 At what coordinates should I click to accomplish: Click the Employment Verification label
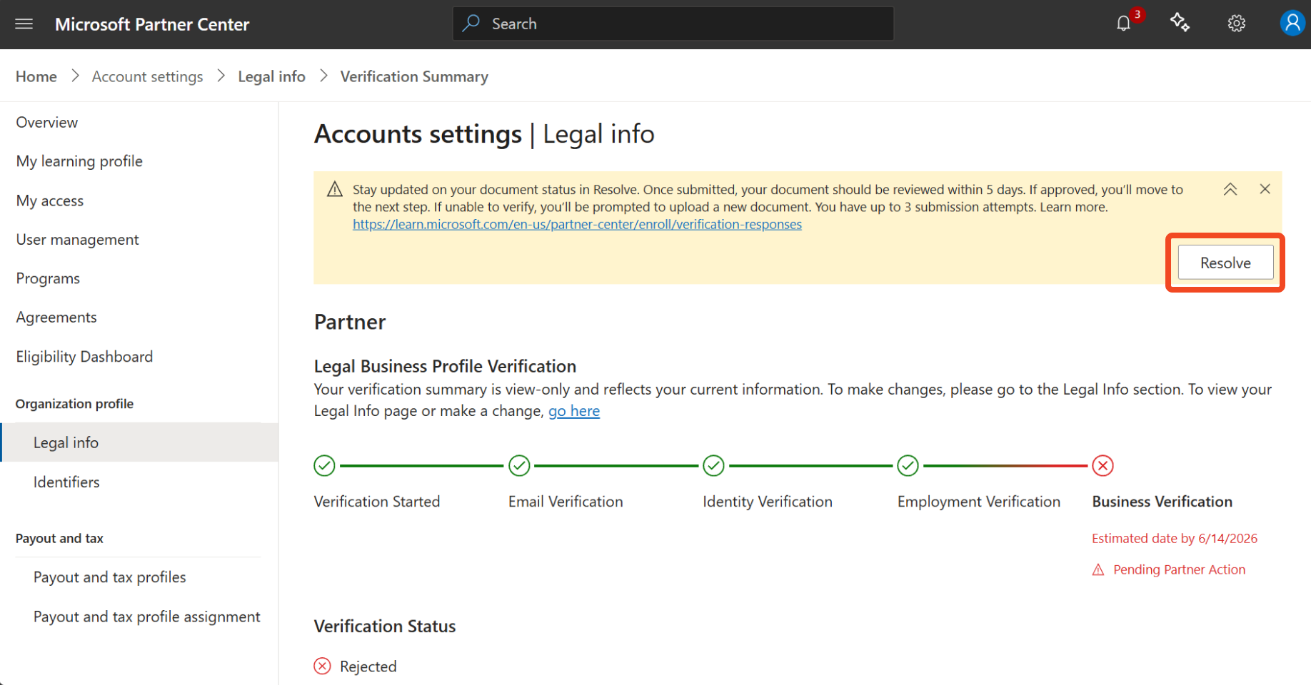tap(978, 502)
